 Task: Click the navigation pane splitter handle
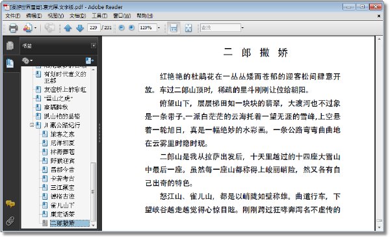(100, 133)
